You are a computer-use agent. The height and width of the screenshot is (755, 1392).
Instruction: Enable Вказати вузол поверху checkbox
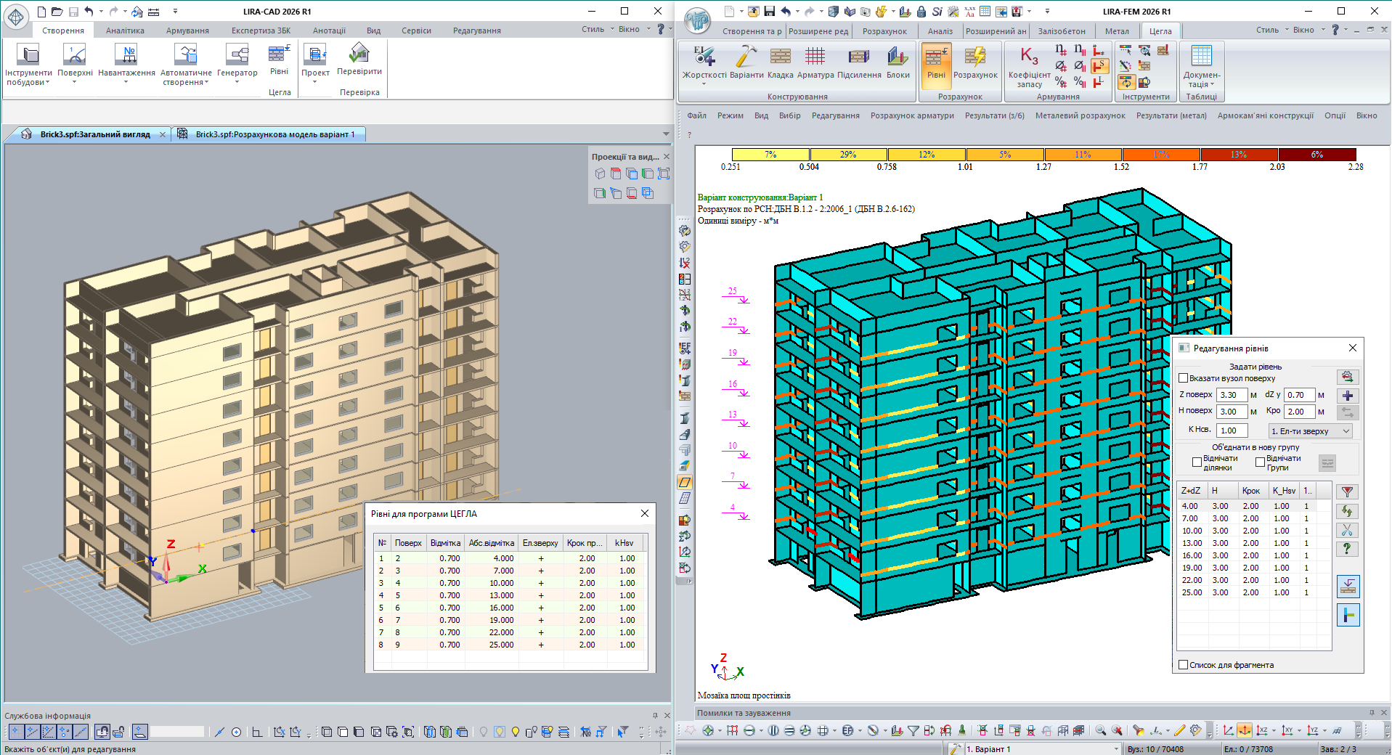(x=1184, y=378)
